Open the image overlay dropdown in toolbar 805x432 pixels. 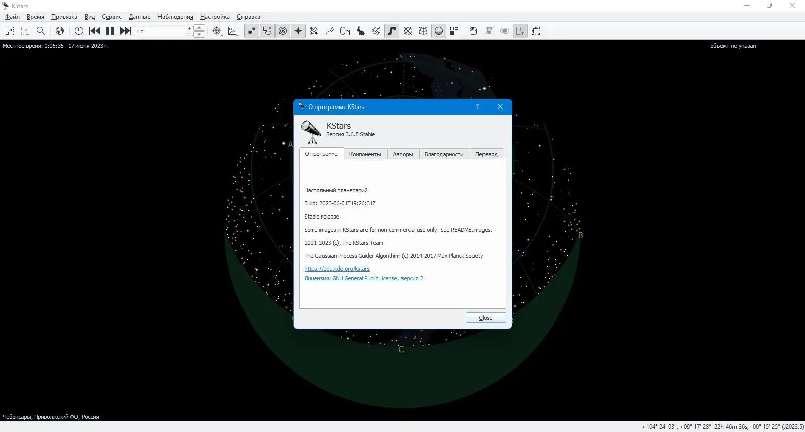233,31
